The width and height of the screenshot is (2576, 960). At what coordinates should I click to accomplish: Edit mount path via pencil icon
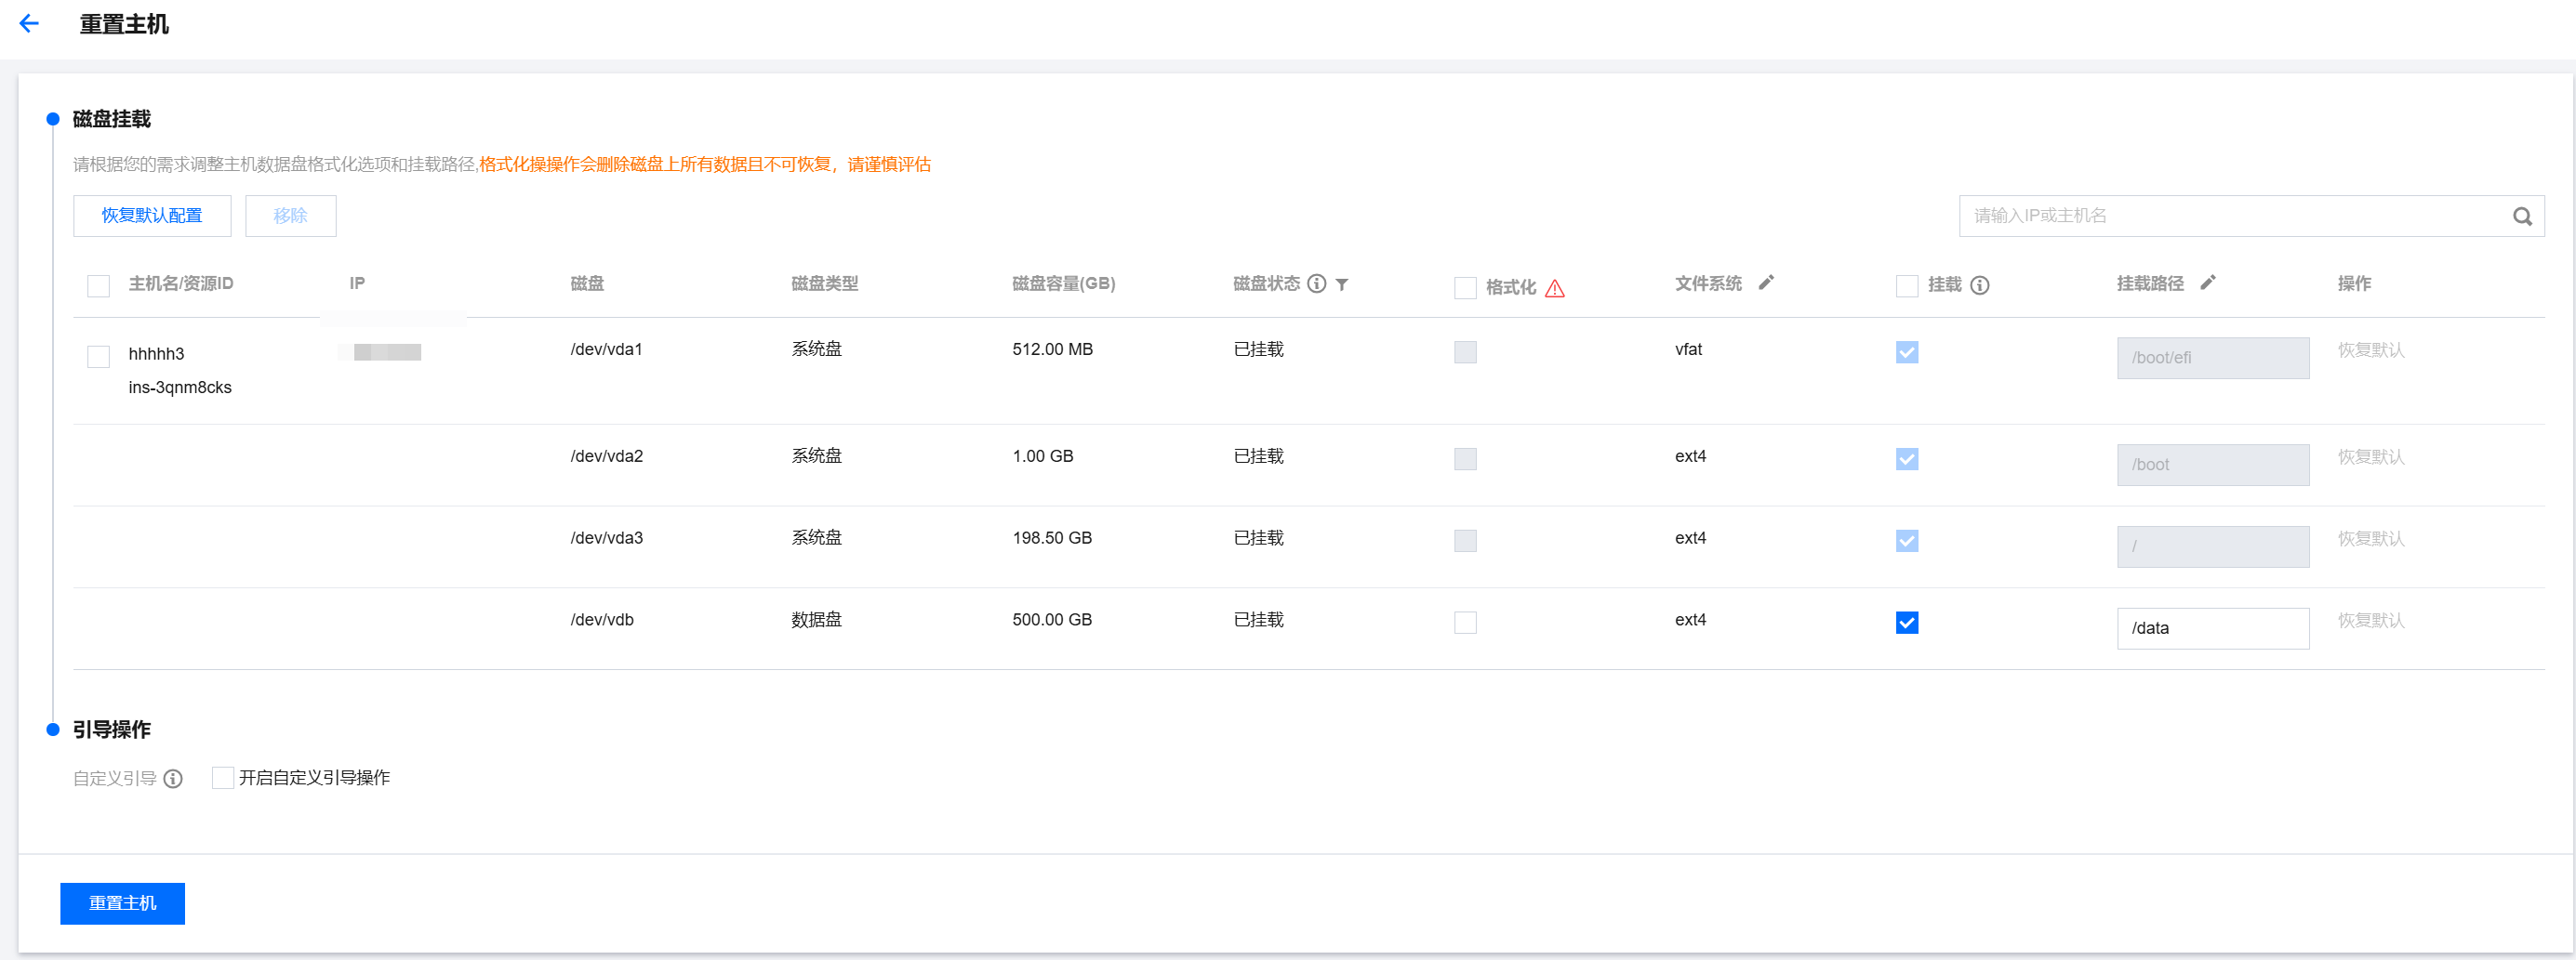(x=2208, y=283)
